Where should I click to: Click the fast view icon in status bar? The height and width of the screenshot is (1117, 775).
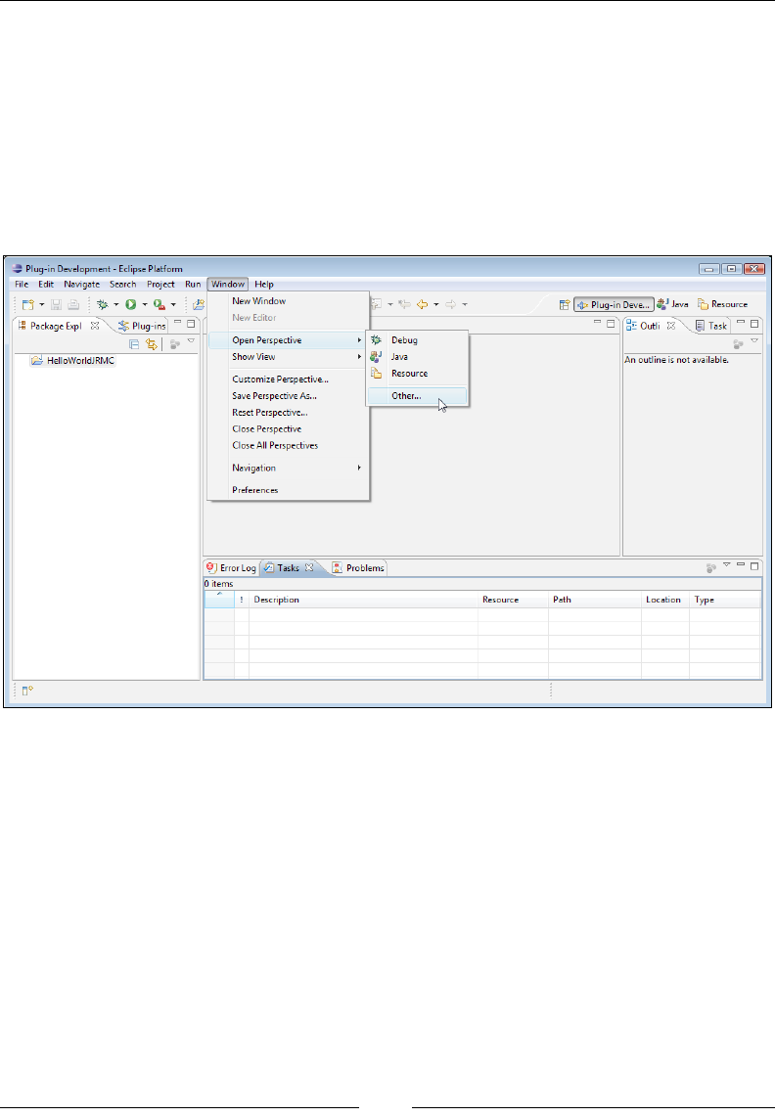tap(27, 691)
